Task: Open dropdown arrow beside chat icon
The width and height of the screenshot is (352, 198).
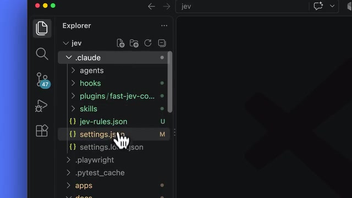Action: (332, 6)
